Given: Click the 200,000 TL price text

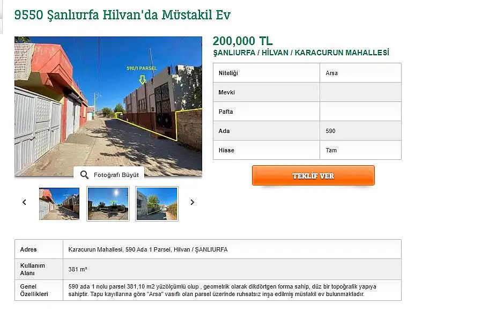Looking at the screenshot, I should click(x=243, y=41).
